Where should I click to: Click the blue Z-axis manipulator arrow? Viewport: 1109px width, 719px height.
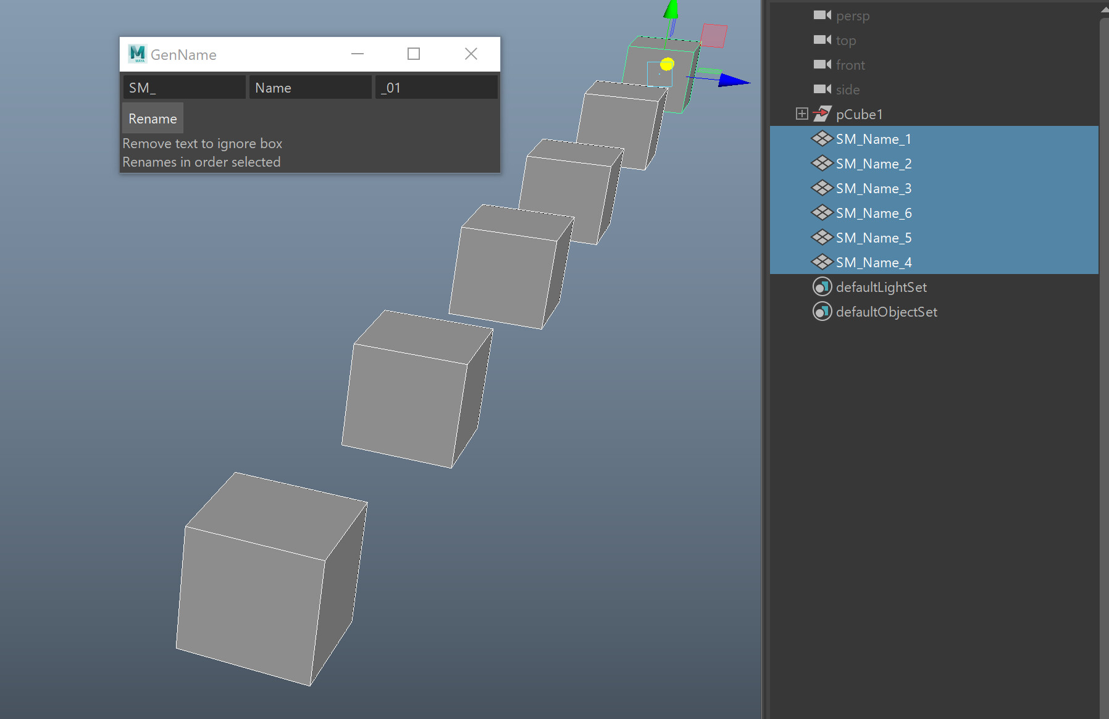click(729, 79)
